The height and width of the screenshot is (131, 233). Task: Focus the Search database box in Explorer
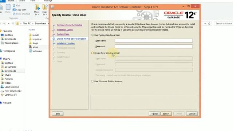point(223,23)
